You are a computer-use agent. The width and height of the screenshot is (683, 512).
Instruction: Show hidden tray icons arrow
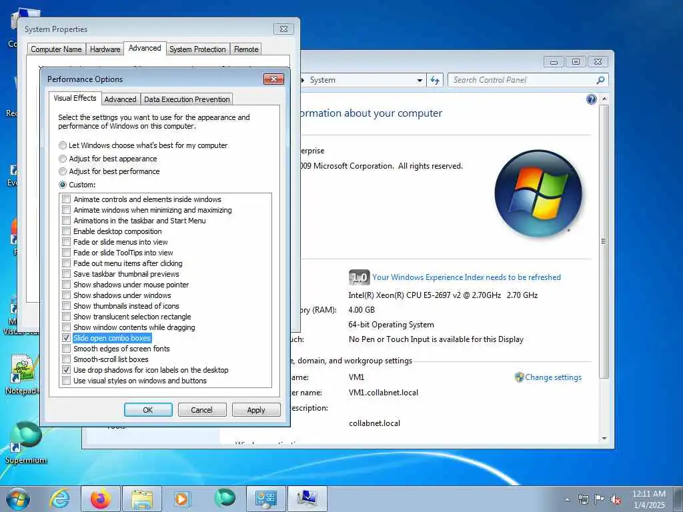coord(567,500)
